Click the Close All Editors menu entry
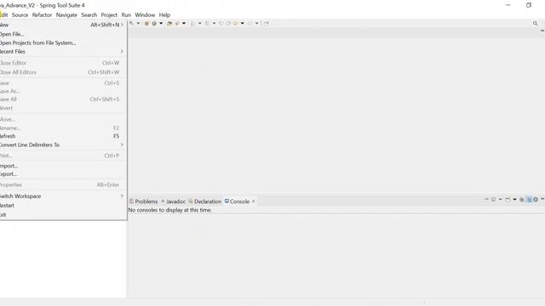This screenshot has height=306, width=545. click(x=62, y=72)
